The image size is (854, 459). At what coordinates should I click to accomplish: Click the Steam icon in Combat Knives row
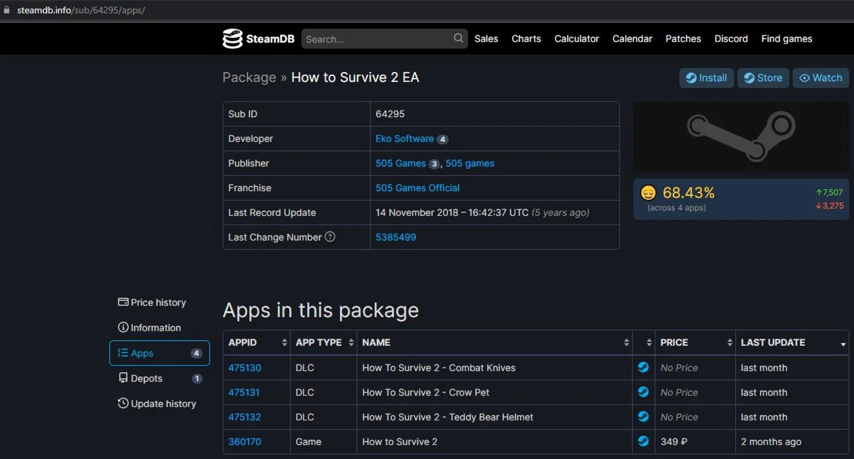pyautogui.click(x=643, y=367)
